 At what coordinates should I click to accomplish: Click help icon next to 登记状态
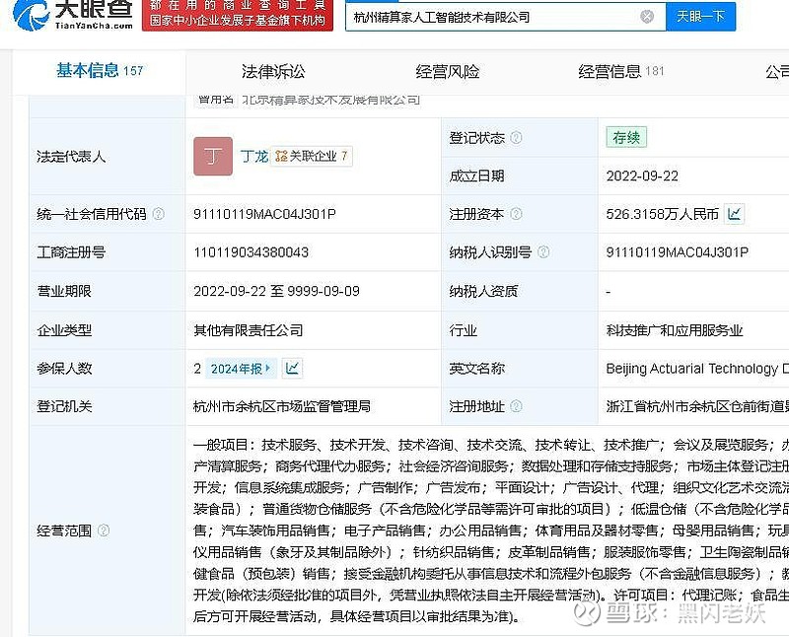click(516, 137)
